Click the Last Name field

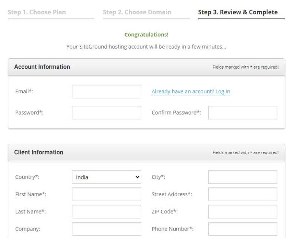(107, 211)
